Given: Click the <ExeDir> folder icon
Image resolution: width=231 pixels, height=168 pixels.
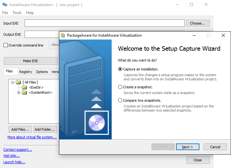Looking at the screenshot, I should click(25, 87).
